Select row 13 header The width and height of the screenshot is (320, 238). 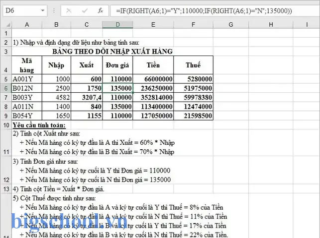point(6,189)
